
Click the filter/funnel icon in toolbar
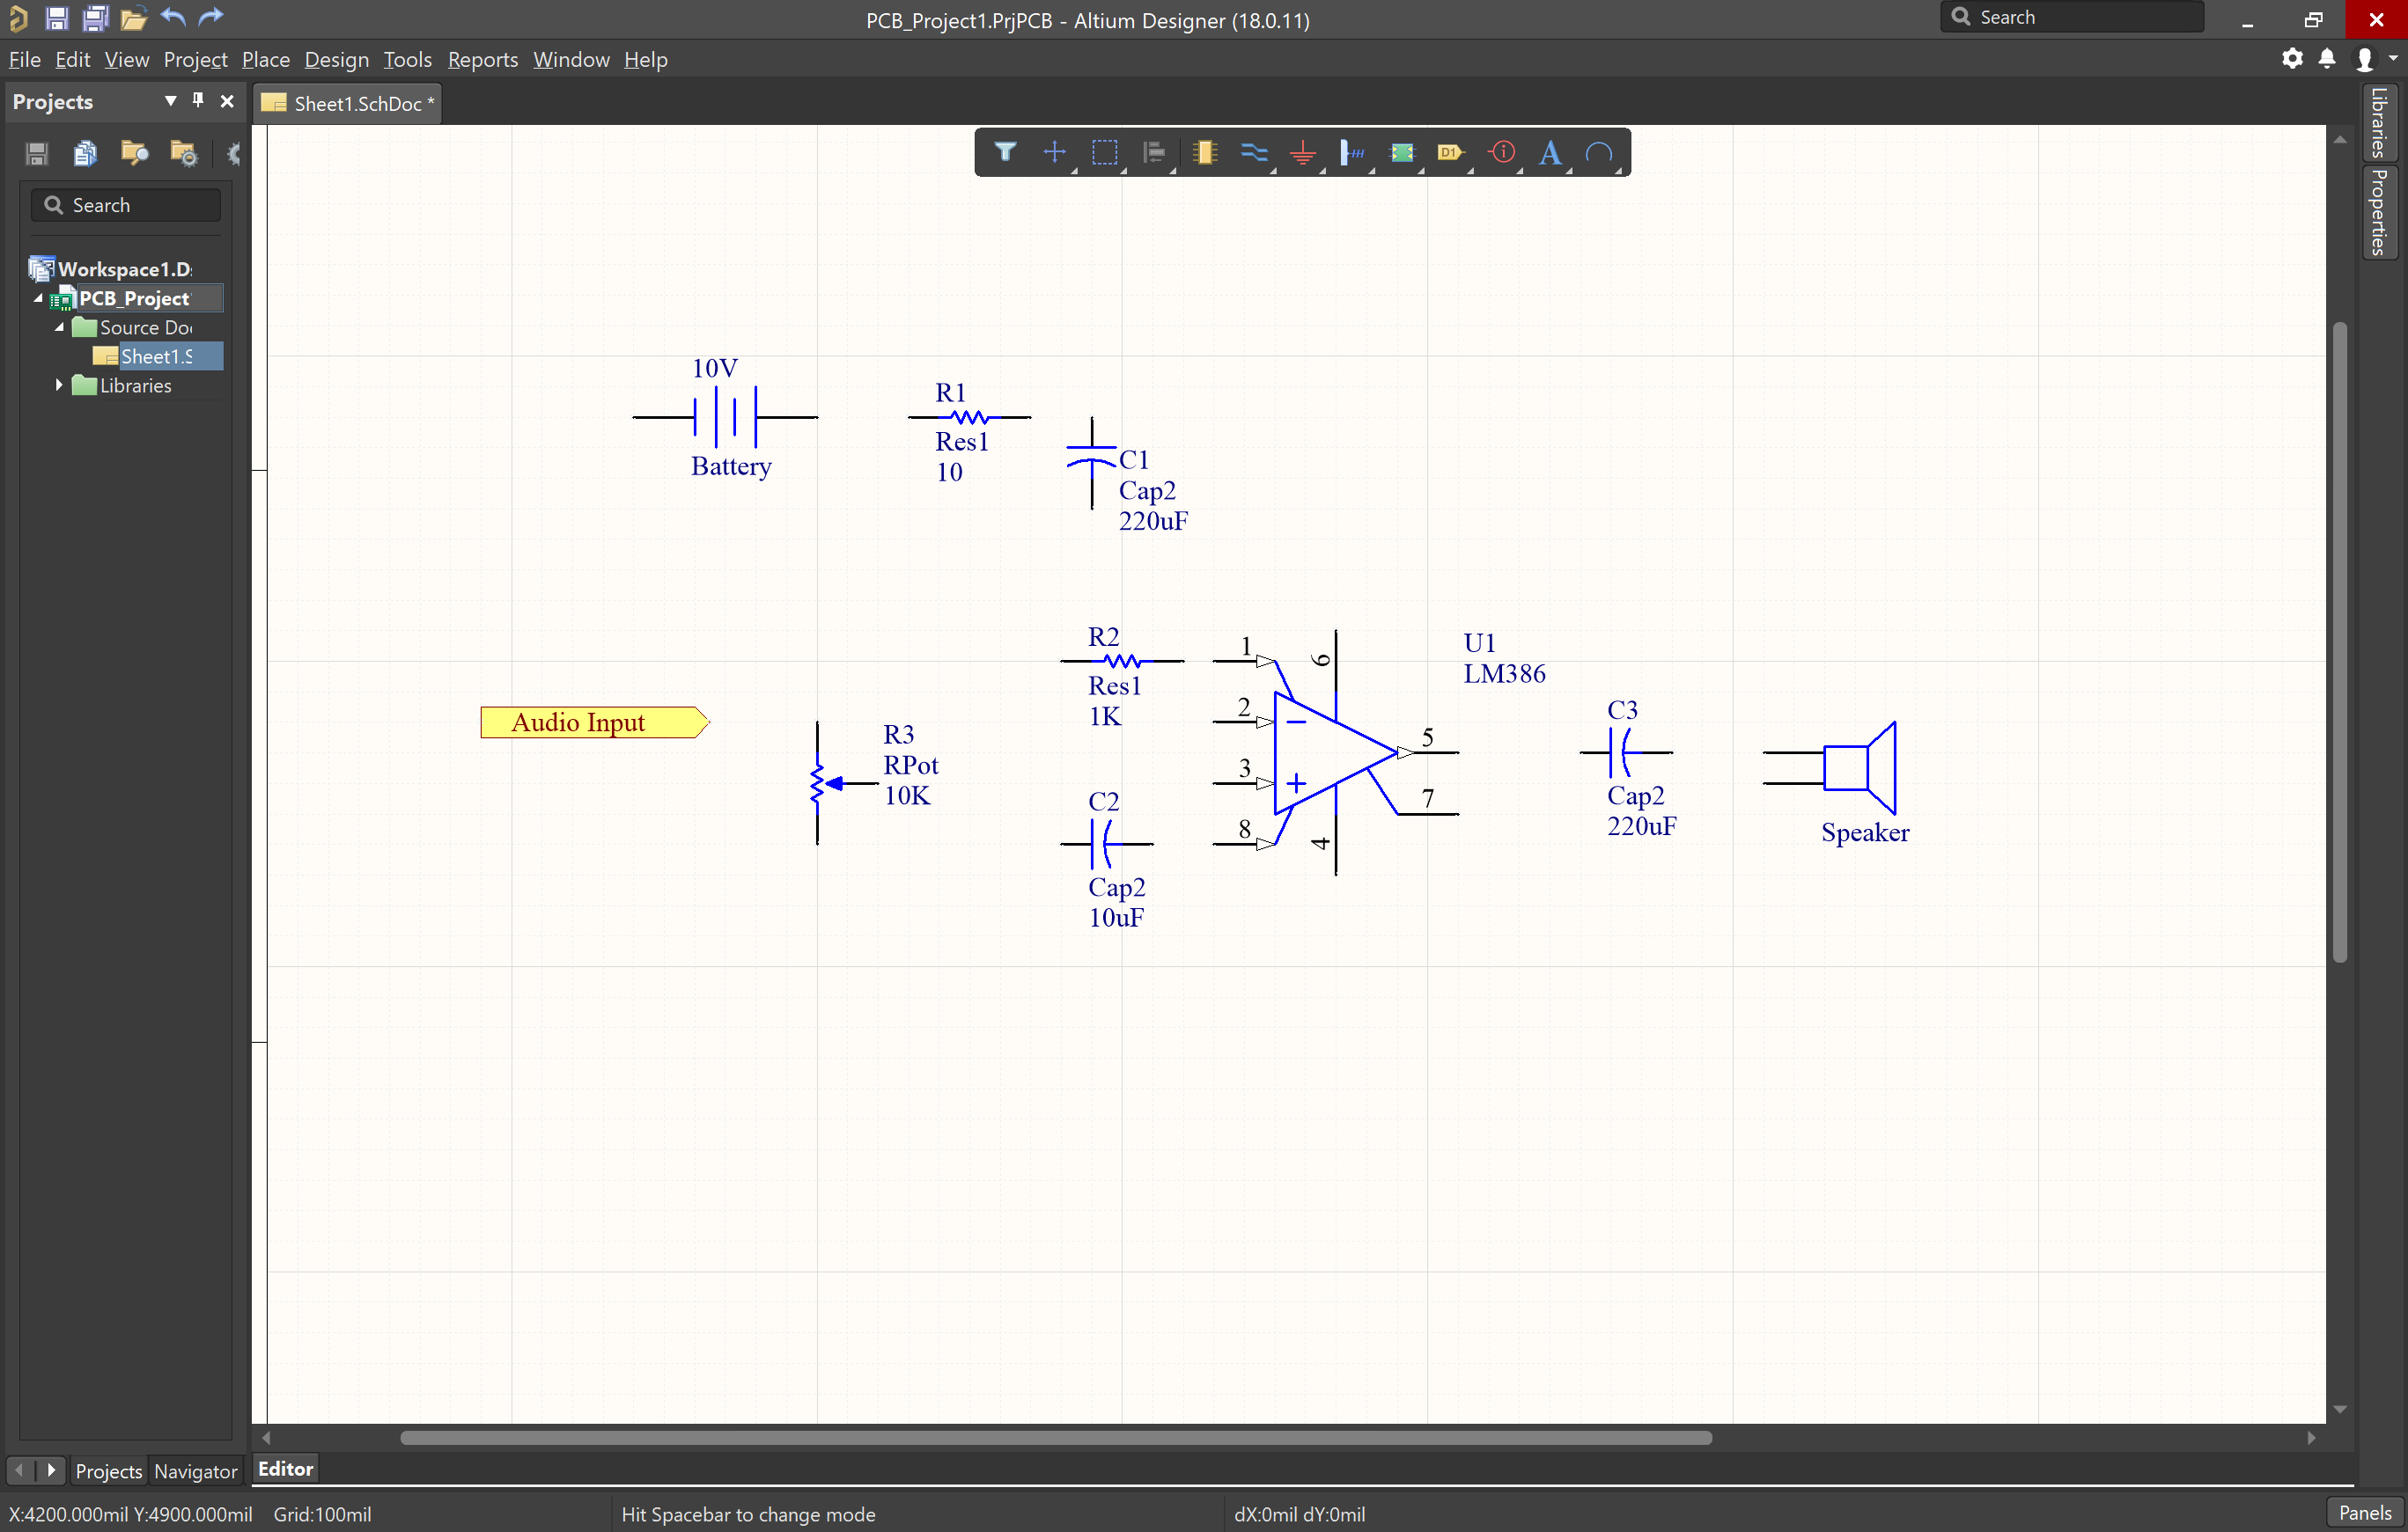(1002, 153)
